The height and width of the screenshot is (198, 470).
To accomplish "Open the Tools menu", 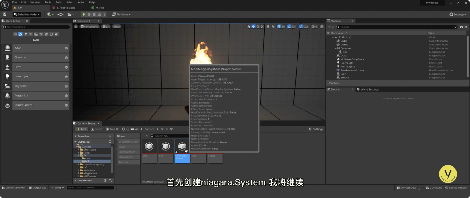I will [48, 2].
